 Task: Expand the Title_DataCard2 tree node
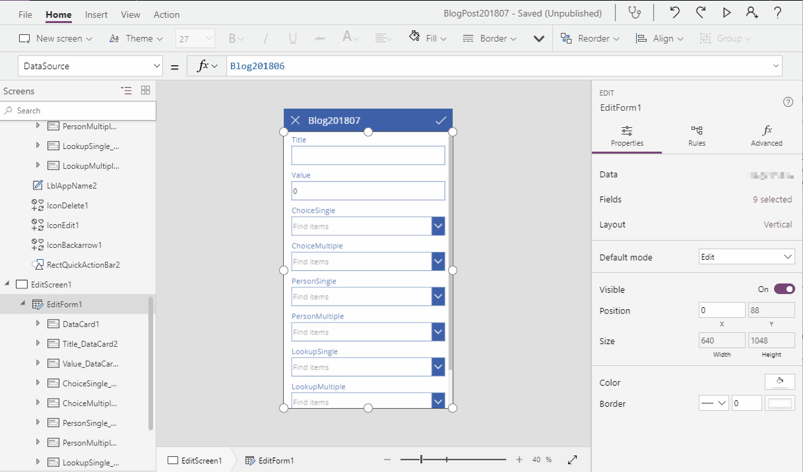click(38, 343)
